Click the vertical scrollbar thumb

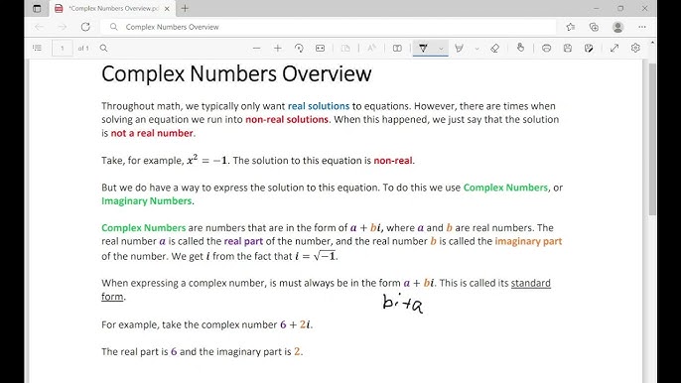click(652, 139)
